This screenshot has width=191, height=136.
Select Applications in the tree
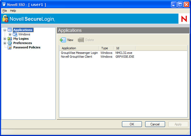23,30
